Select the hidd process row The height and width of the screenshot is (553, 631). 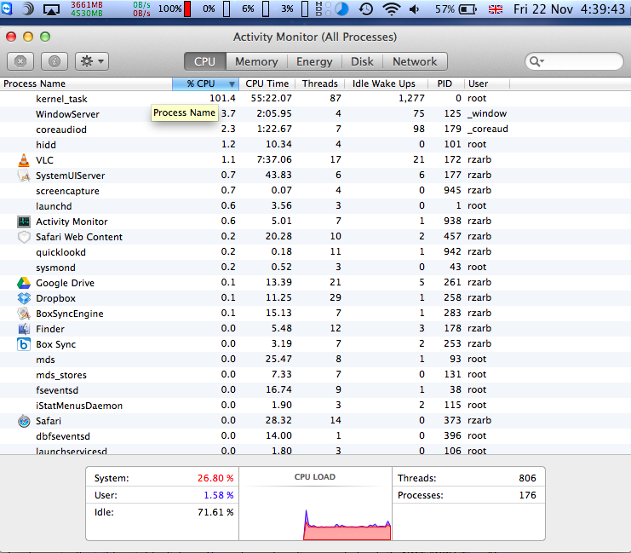tap(315, 145)
